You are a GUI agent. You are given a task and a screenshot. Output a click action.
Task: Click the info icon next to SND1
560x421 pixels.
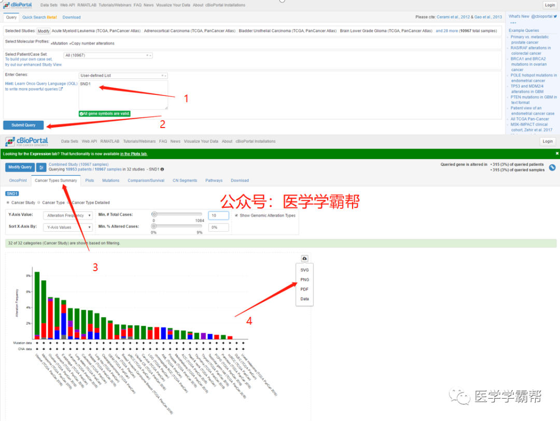(162, 169)
